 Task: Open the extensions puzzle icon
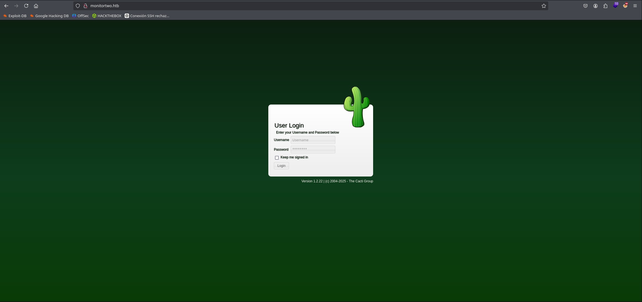(x=605, y=6)
